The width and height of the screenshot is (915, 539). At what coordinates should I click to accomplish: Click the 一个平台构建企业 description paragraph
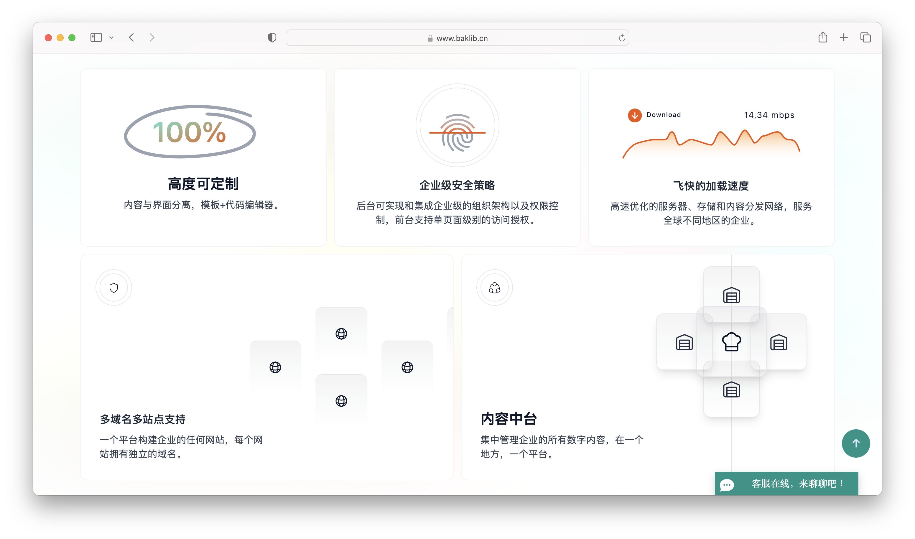coord(181,447)
